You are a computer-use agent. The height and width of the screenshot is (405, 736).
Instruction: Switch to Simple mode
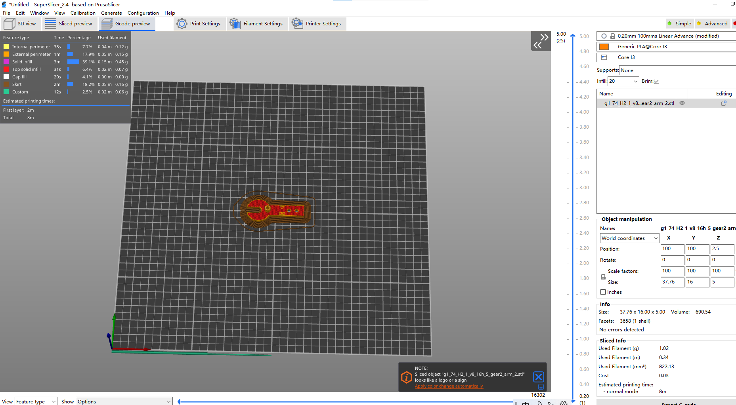click(x=680, y=24)
